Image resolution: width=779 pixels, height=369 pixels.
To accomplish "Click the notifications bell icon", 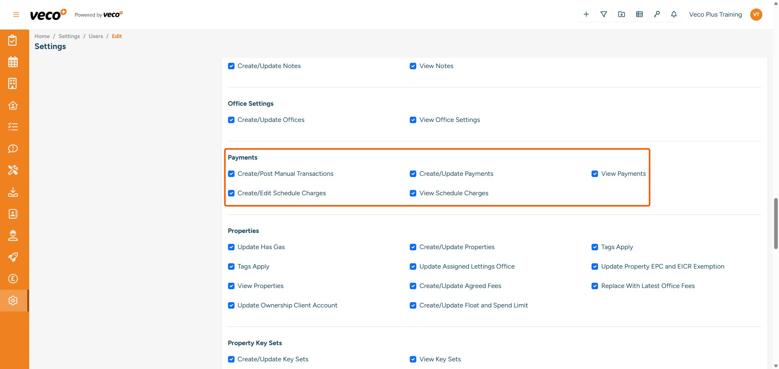I will (x=674, y=15).
